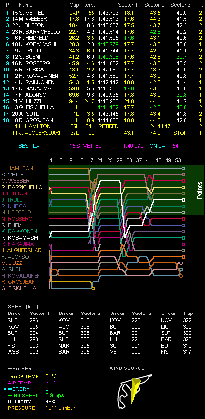Select the Interval column header
The height and width of the screenshot is (419, 205).
89,5
